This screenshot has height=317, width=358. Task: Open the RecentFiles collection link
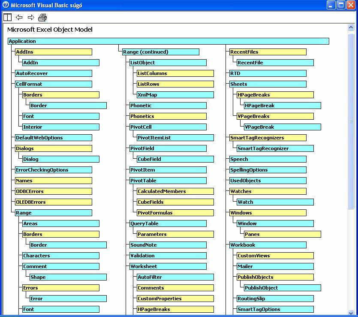[268, 52]
